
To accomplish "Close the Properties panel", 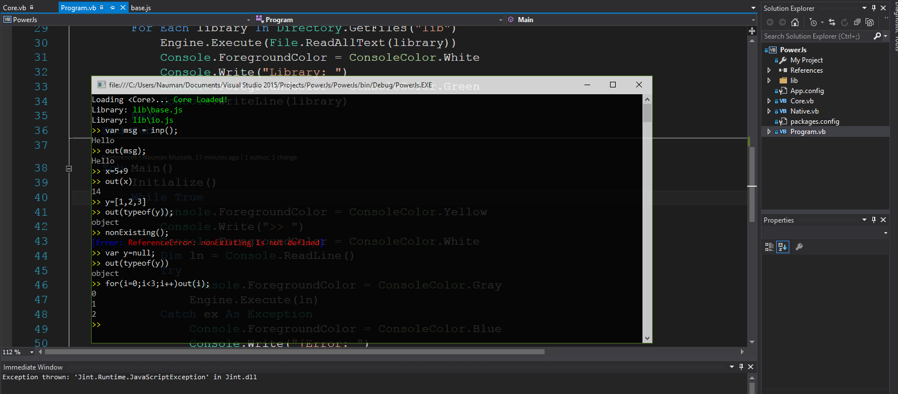I will (x=883, y=220).
